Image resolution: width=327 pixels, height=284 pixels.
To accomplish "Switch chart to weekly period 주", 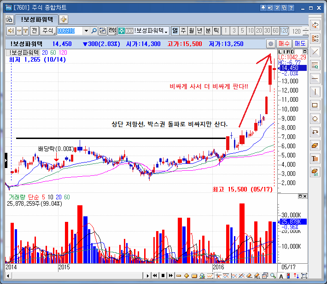I will point(183,31).
